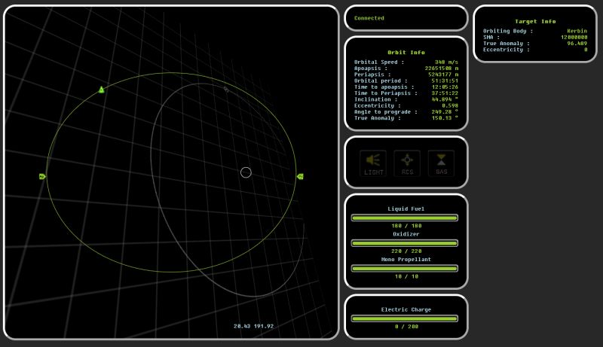Image resolution: width=603 pixels, height=347 pixels.
Task: Click the Mono Propellant label
Action: click(406, 259)
